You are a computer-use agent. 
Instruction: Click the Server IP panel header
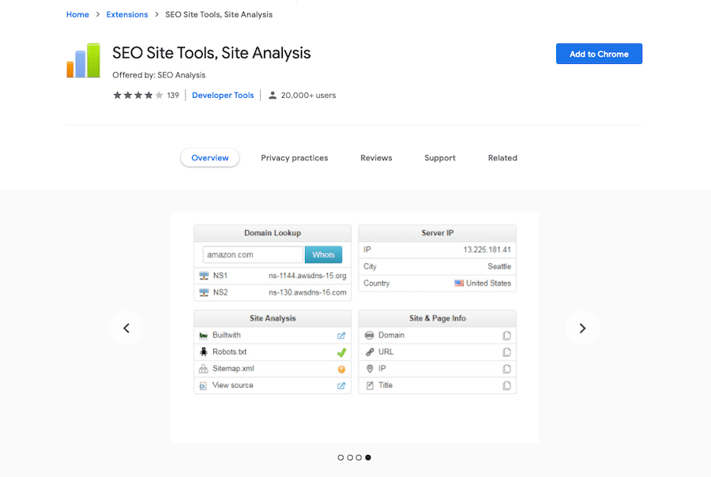pos(437,233)
